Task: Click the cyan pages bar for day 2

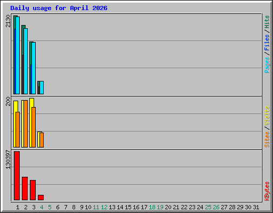Action: [26, 61]
